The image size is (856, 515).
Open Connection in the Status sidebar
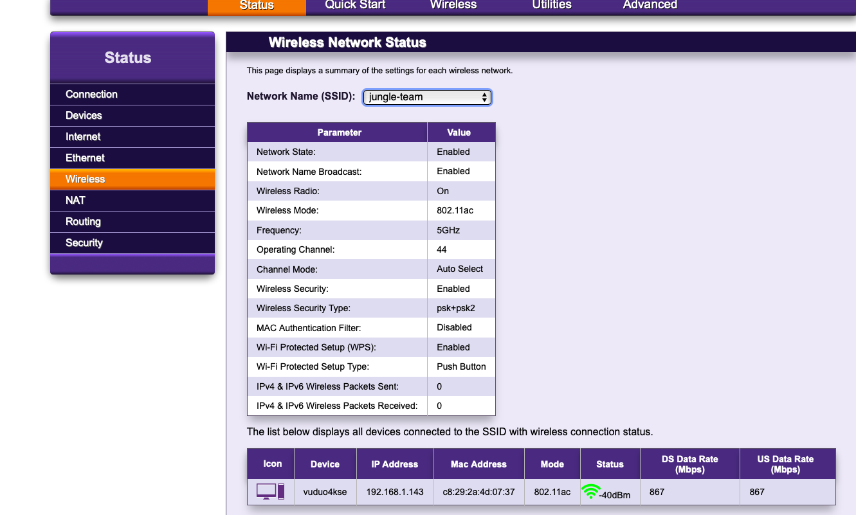pyautogui.click(x=91, y=95)
